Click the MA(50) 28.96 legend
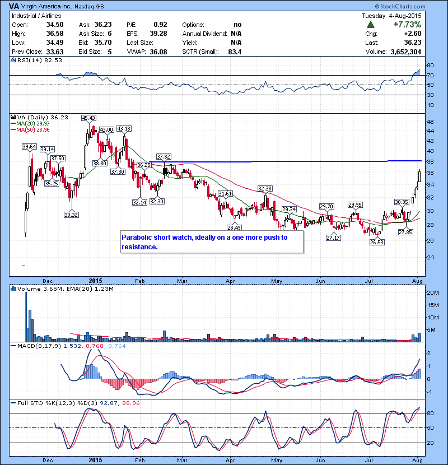Screen dimensions: 448x465 point(30,129)
